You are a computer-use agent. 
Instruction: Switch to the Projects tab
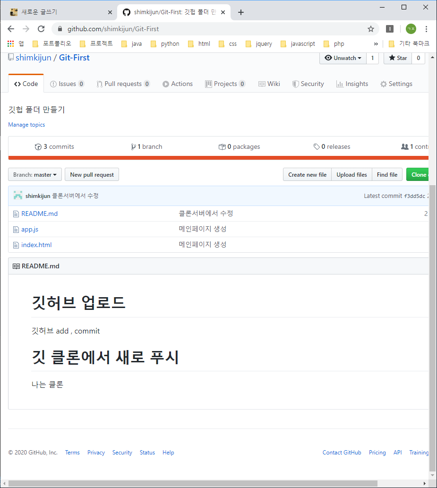coord(225,84)
